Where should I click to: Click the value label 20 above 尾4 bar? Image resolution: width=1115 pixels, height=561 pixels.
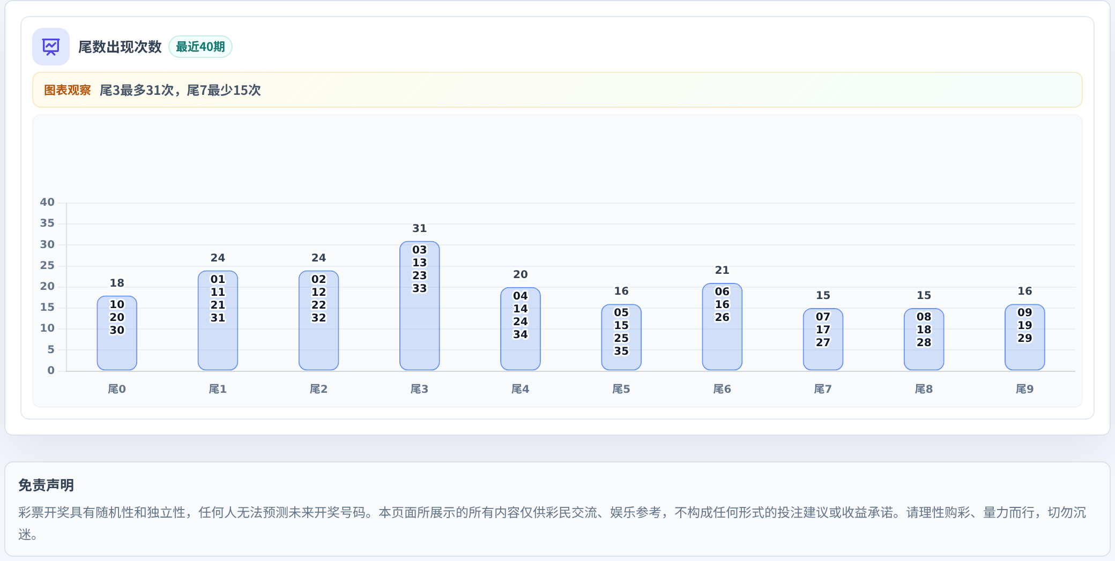point(520,274)
